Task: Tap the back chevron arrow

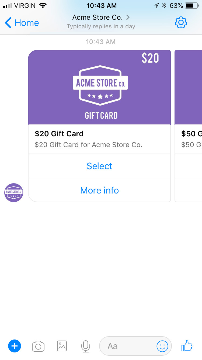Action: (x=8, y=23)
